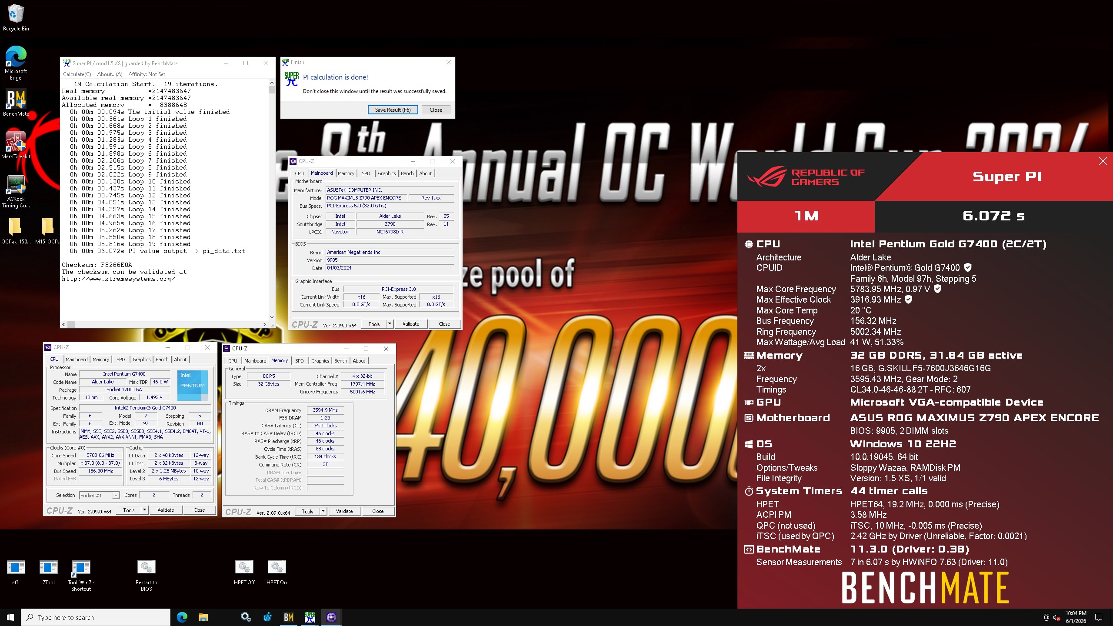The image size is (1113, 626).
Task: Close the BenchMate Super PI result panel
Action: click(x=1103, y=161)
